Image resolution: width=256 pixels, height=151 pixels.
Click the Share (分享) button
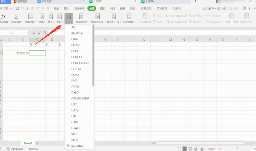click(x=222, y=8)
